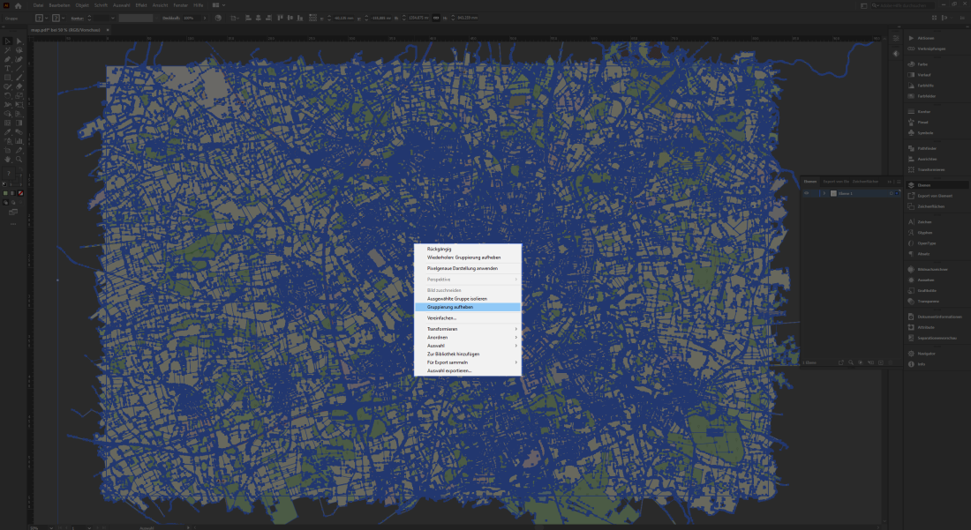Select the Direct Selection tool

pos(19,41)
